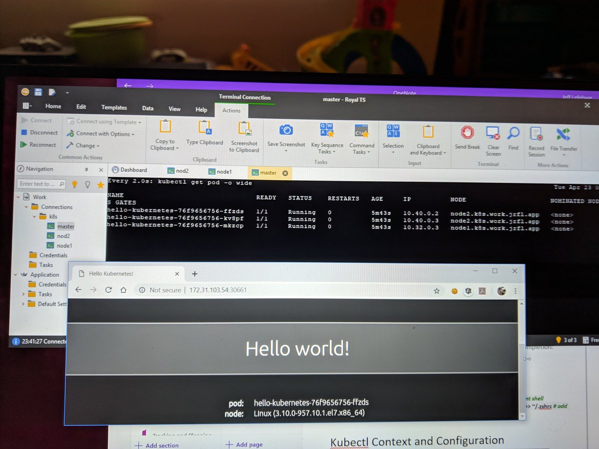Click the Actions ribbon tab
This screenshot has height=449, width=599.
tap(231, 111)
